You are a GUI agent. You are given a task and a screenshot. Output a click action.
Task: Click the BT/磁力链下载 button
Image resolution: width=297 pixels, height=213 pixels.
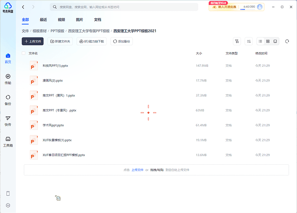[x=92, y=41]
